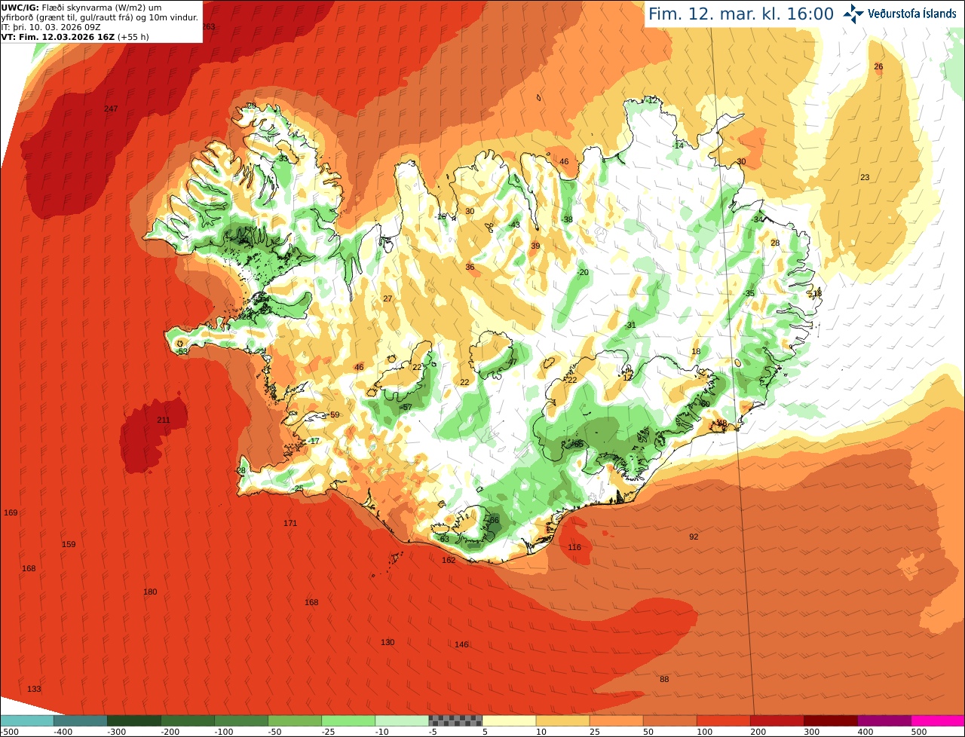Click the map value 130 over the southern sea
Screen dimensions: 965x737
pyautogui.click(x=388, y=642)
